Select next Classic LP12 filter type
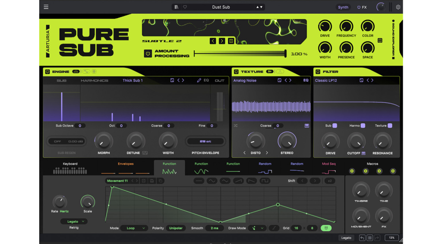 [x=373, y=80]
